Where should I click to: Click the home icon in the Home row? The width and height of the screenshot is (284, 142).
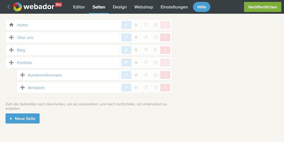11,25
